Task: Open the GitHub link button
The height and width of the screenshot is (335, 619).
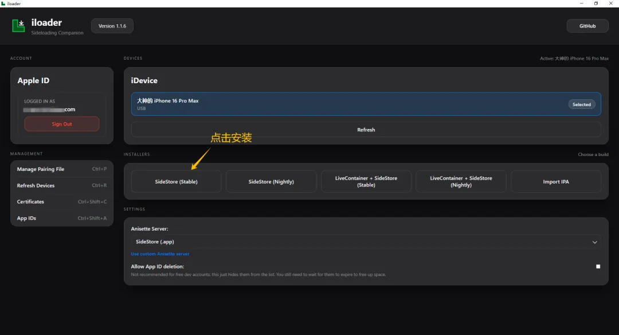Action: point(587,26)
